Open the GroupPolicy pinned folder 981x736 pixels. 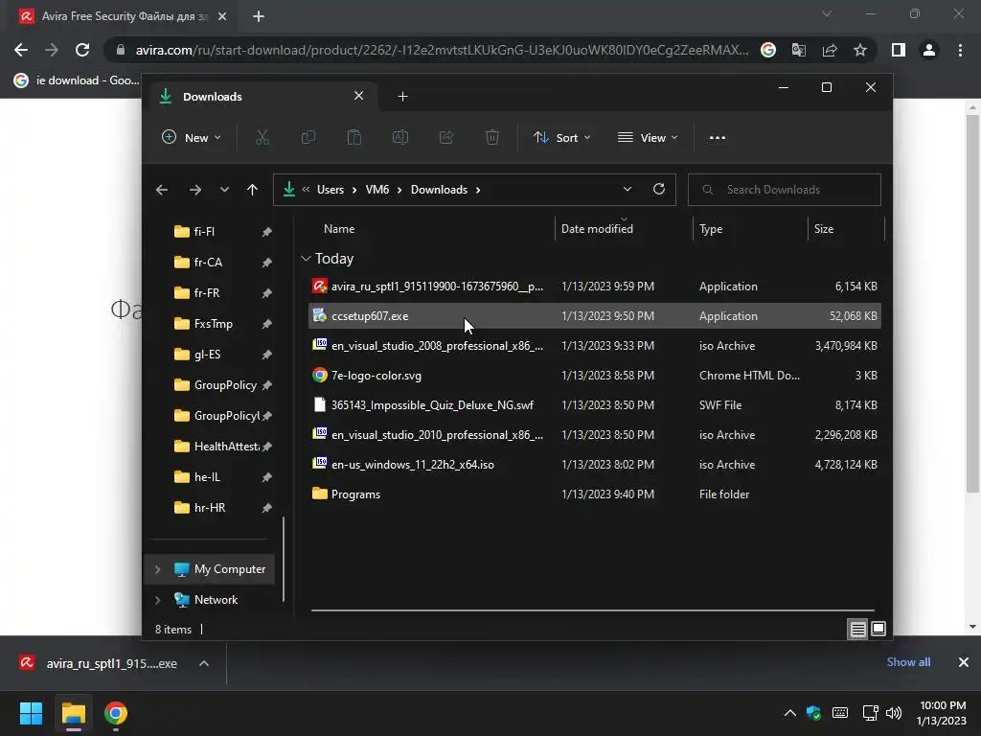tap(225, 385)
